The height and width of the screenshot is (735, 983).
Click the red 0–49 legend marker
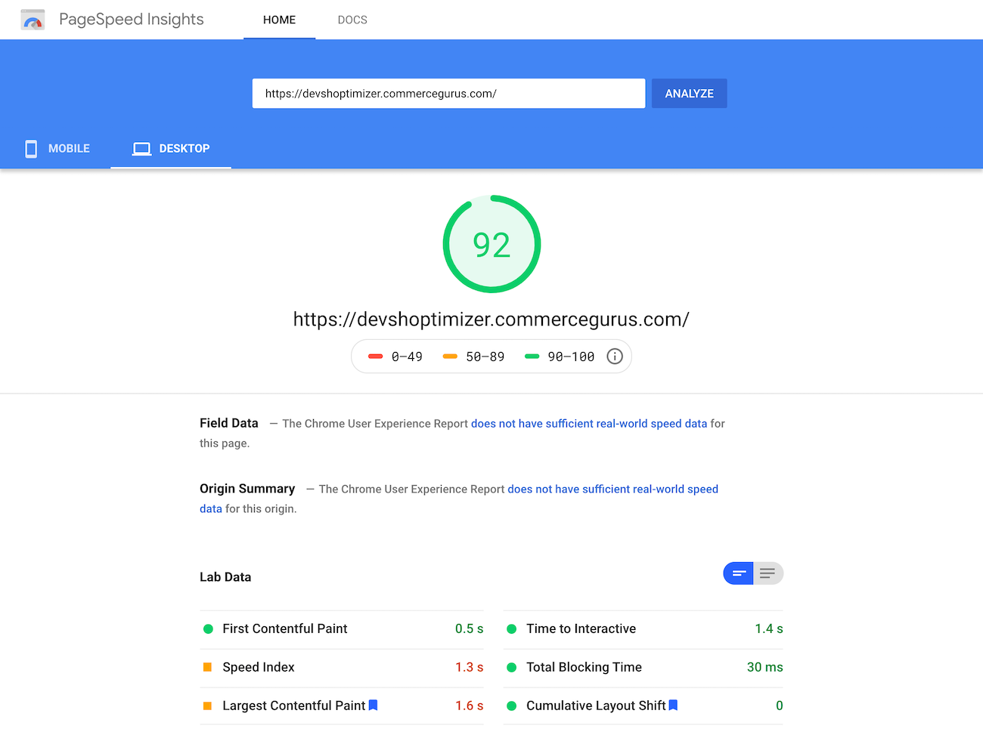pos(375,357)
